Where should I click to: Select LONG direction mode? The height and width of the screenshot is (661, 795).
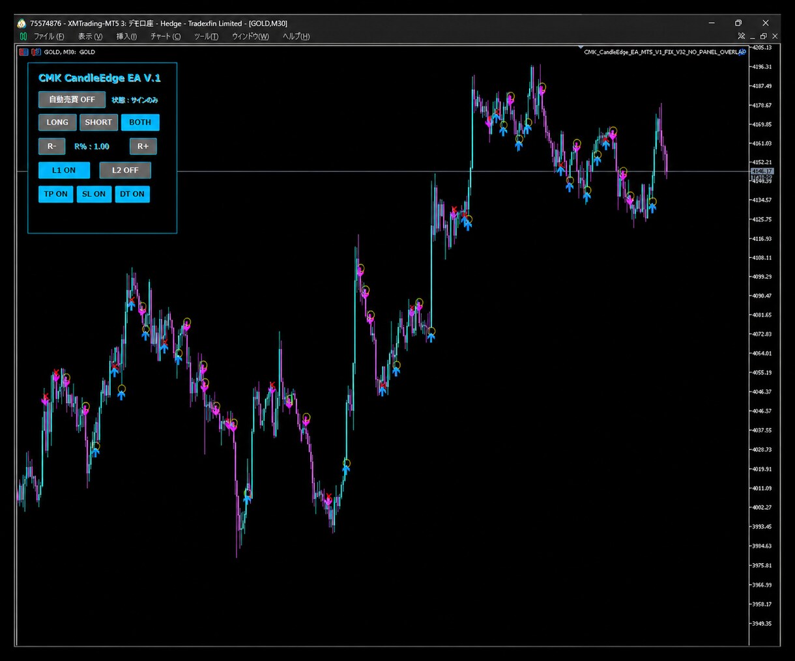pos(57,122)
